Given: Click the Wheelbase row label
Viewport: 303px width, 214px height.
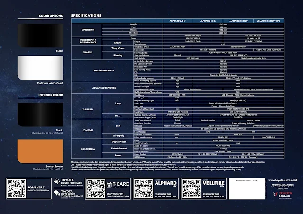Looking at the screenshot, I should [x=133, y=33].
